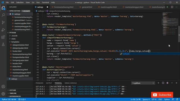Click the feedback icon in status bar
Viewport: 180px width, 101px height.
point(173,99)
